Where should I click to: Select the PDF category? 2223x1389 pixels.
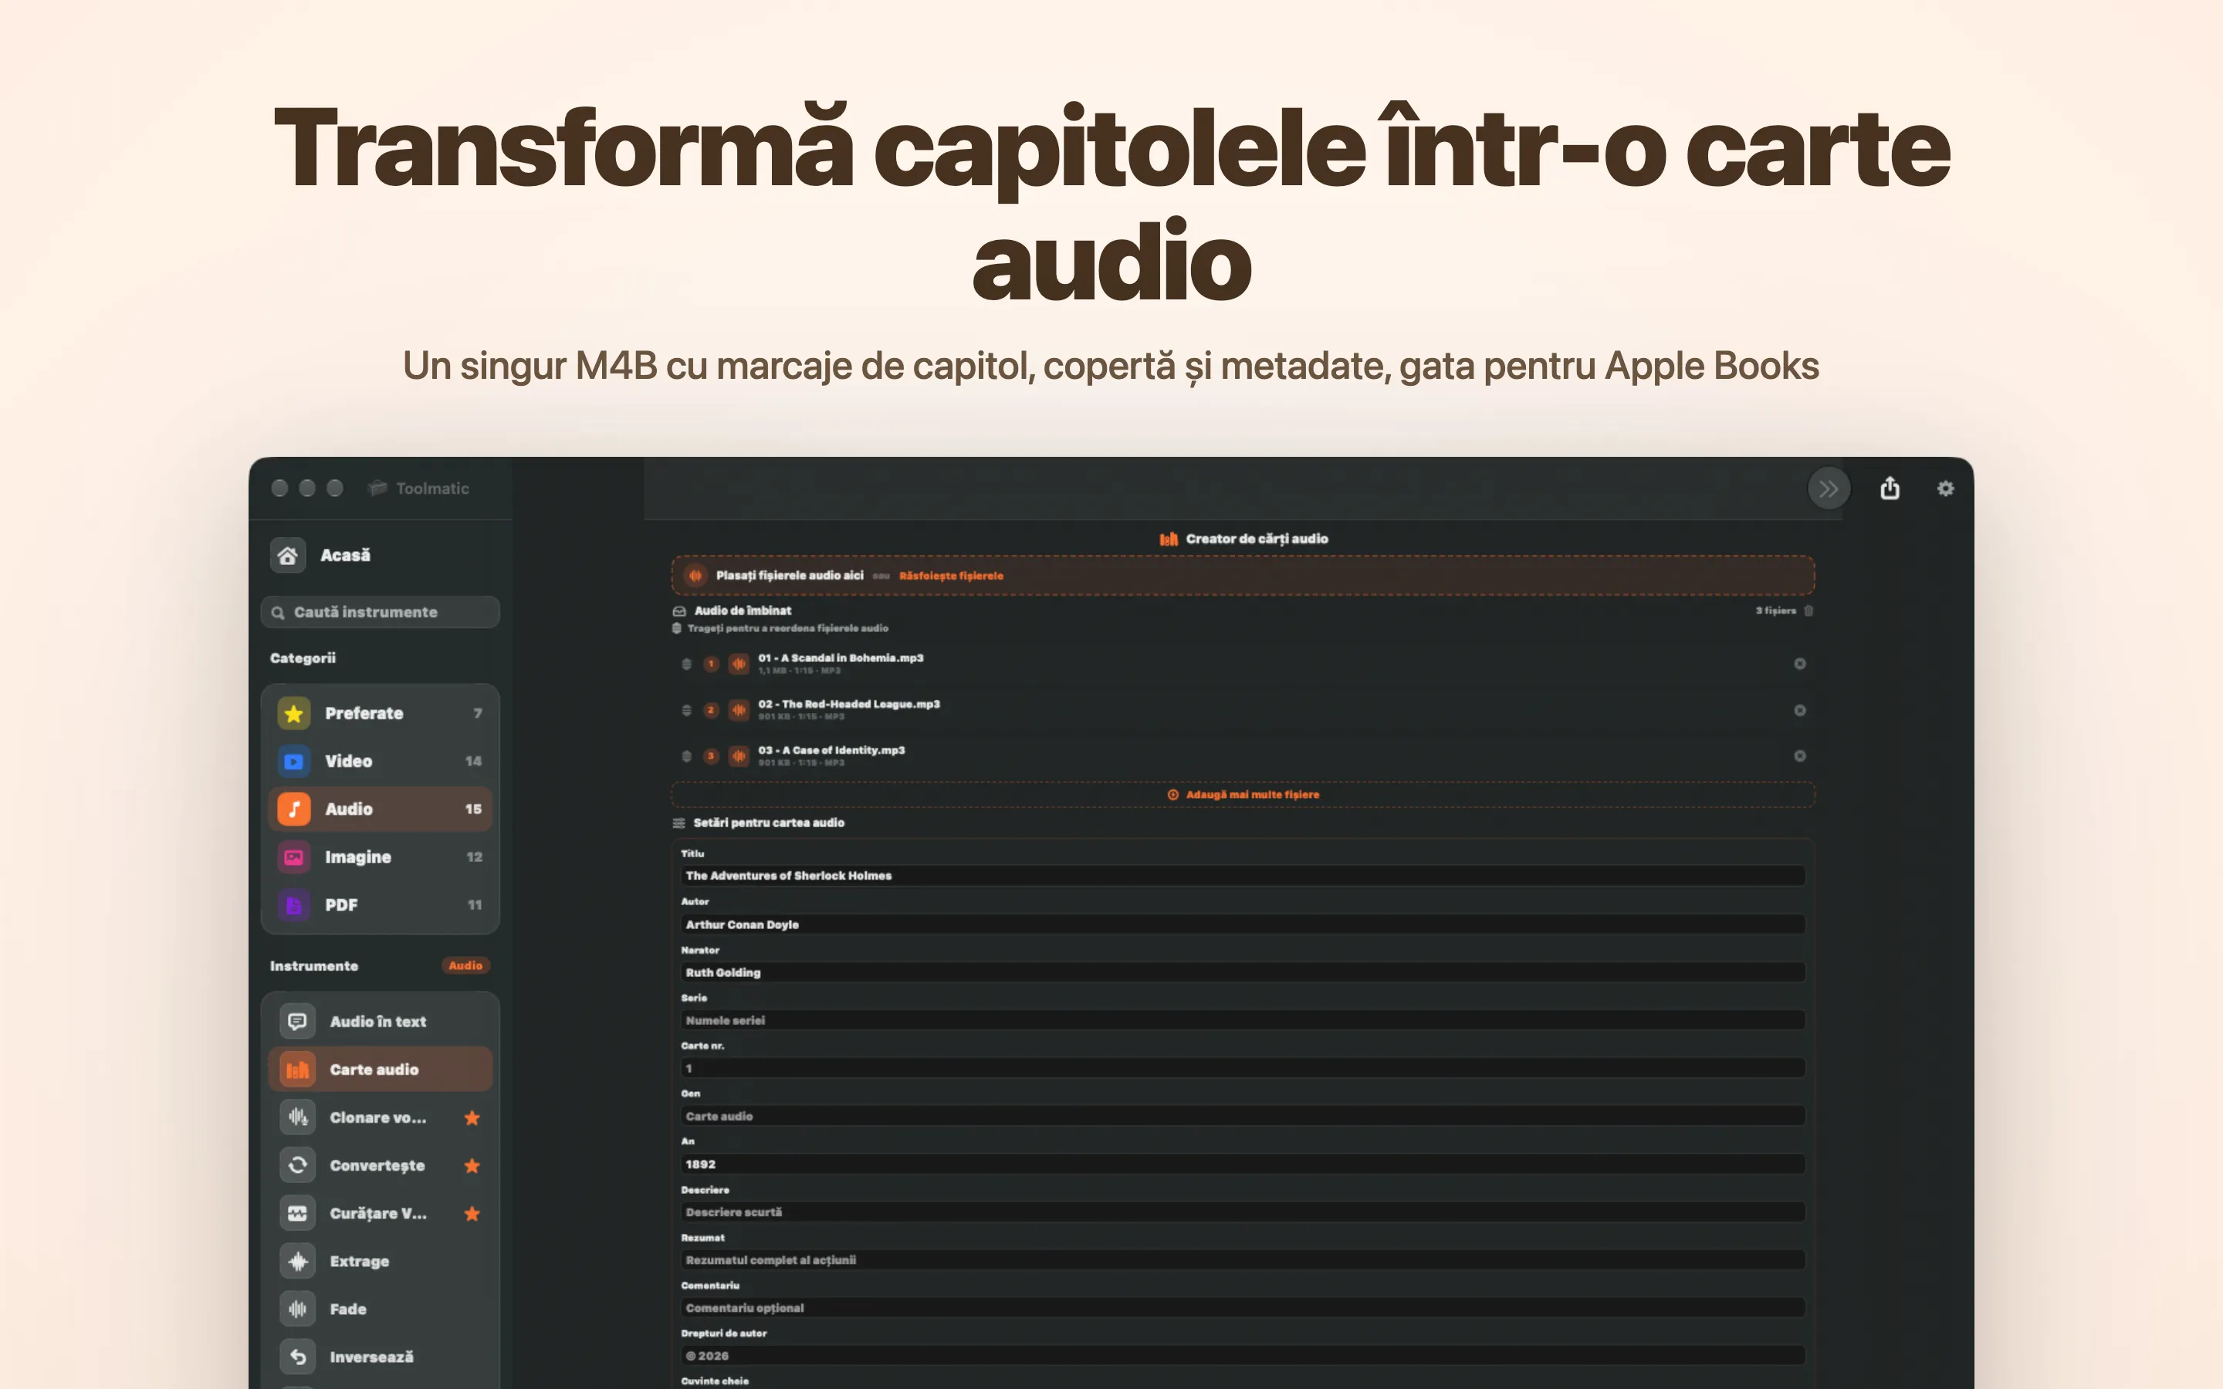pos(381,904)
